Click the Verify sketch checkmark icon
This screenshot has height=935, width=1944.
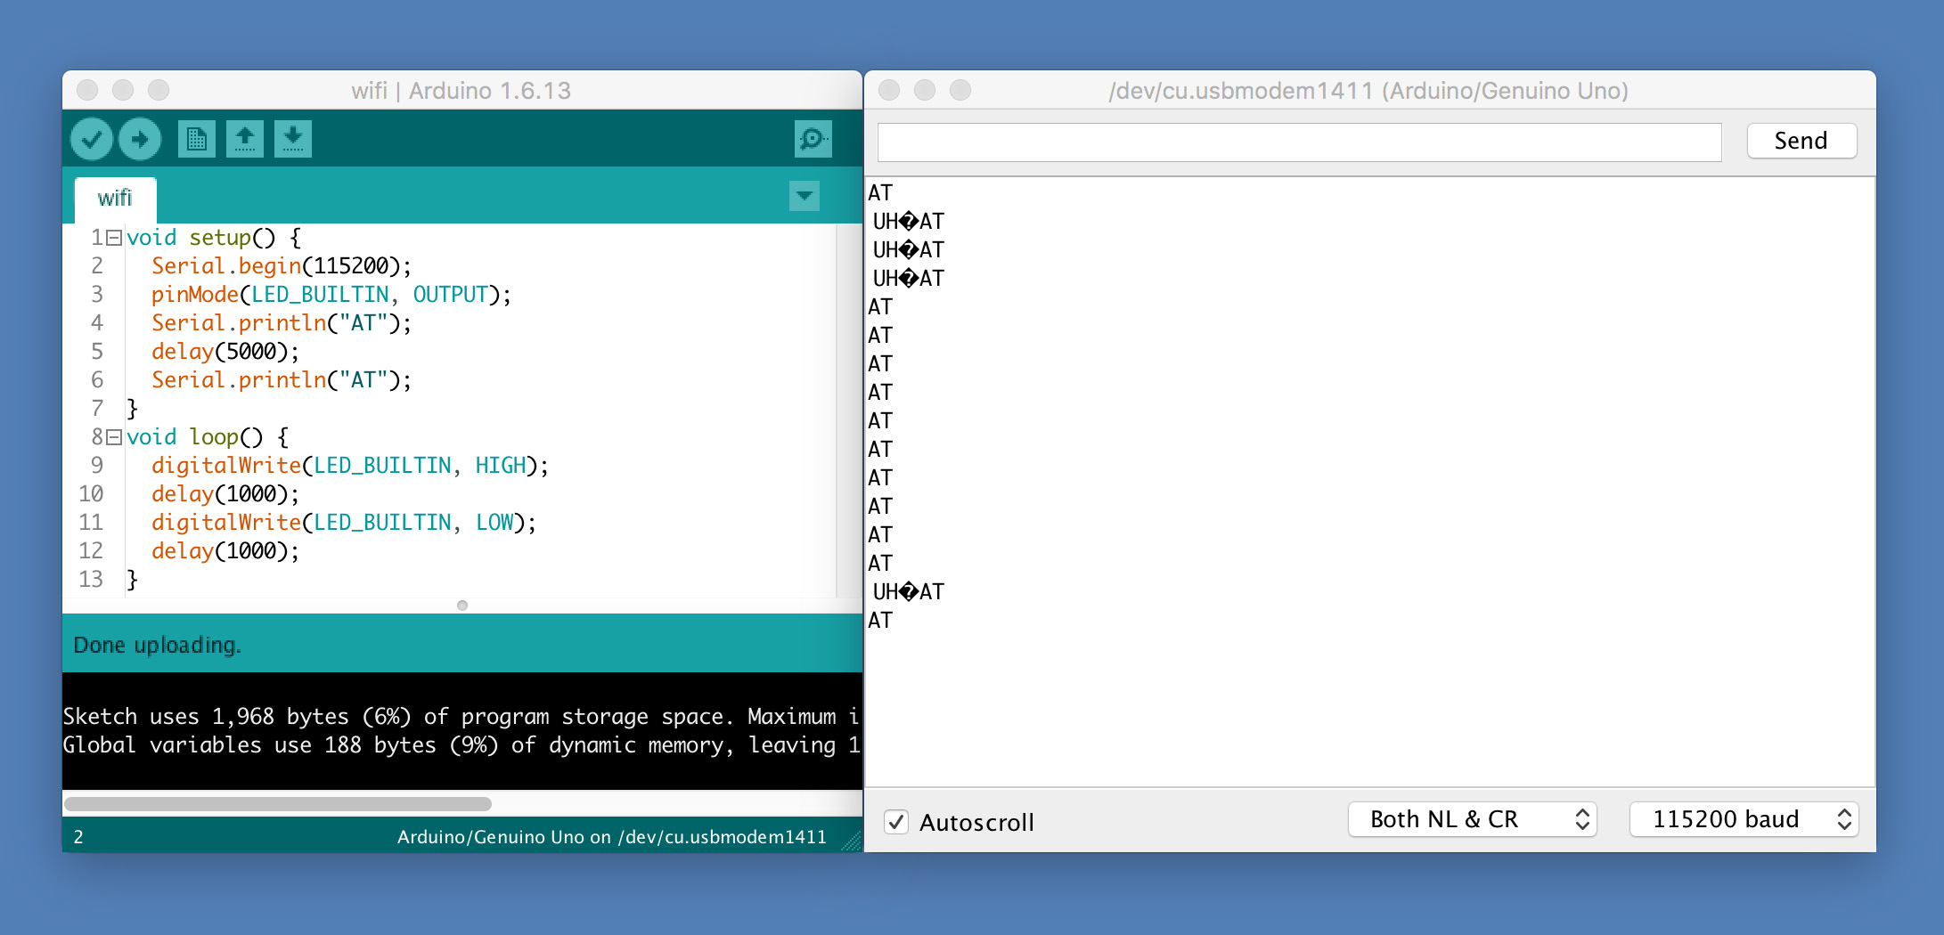92,139
